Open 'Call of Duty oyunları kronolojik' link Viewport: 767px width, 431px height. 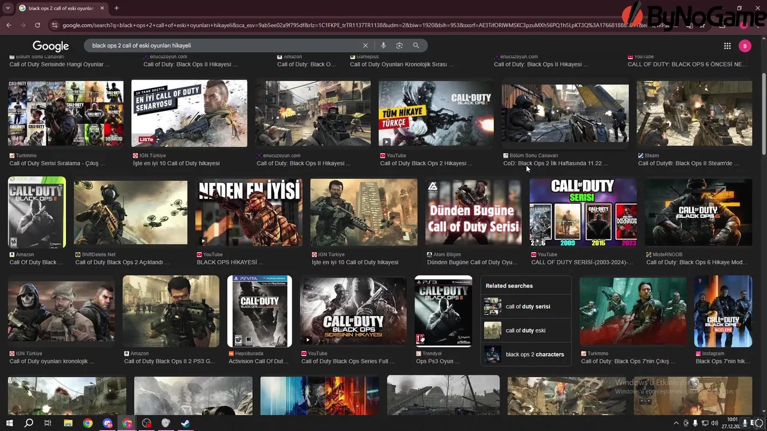pos(52,362)
